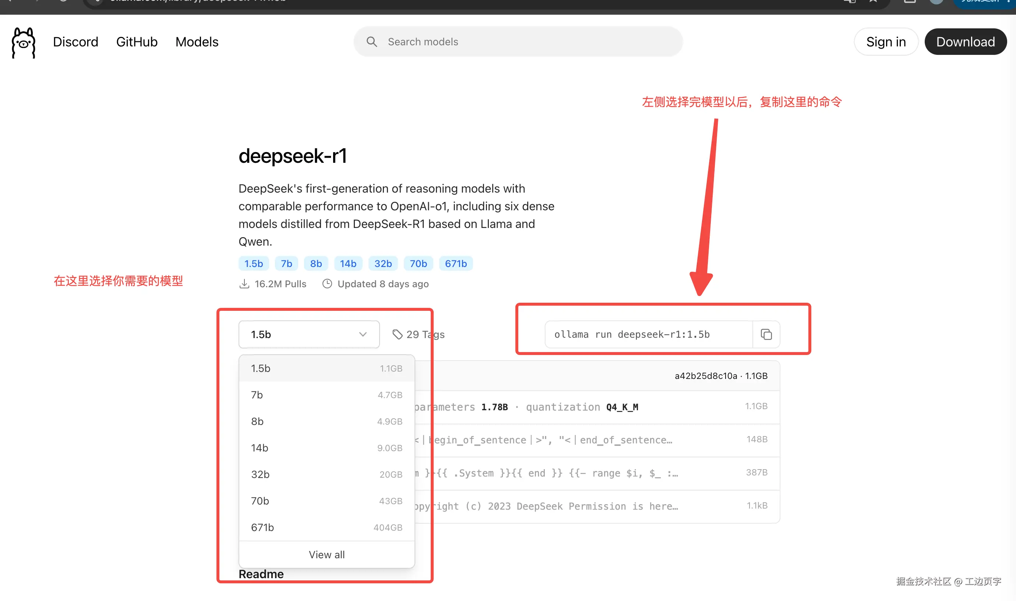Choose the 671b 404GB option

click(326, 527)
